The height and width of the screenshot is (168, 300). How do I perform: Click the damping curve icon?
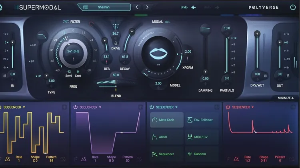(x=205, y=29)
